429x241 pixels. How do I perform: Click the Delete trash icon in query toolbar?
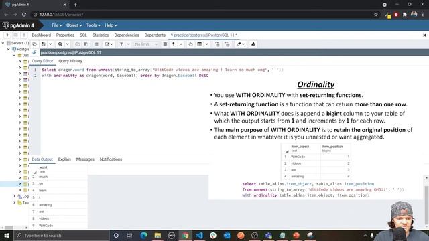[x=97, y=44]
